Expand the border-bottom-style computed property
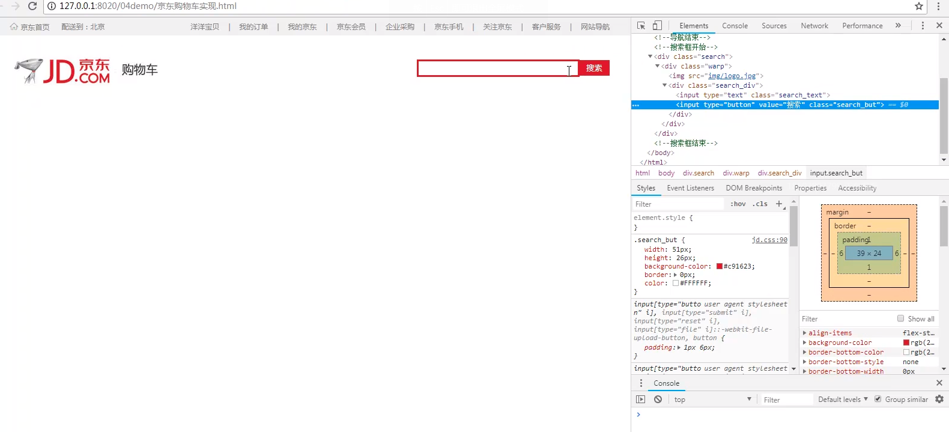The image size is (949, 432). (x=805, y=362)
